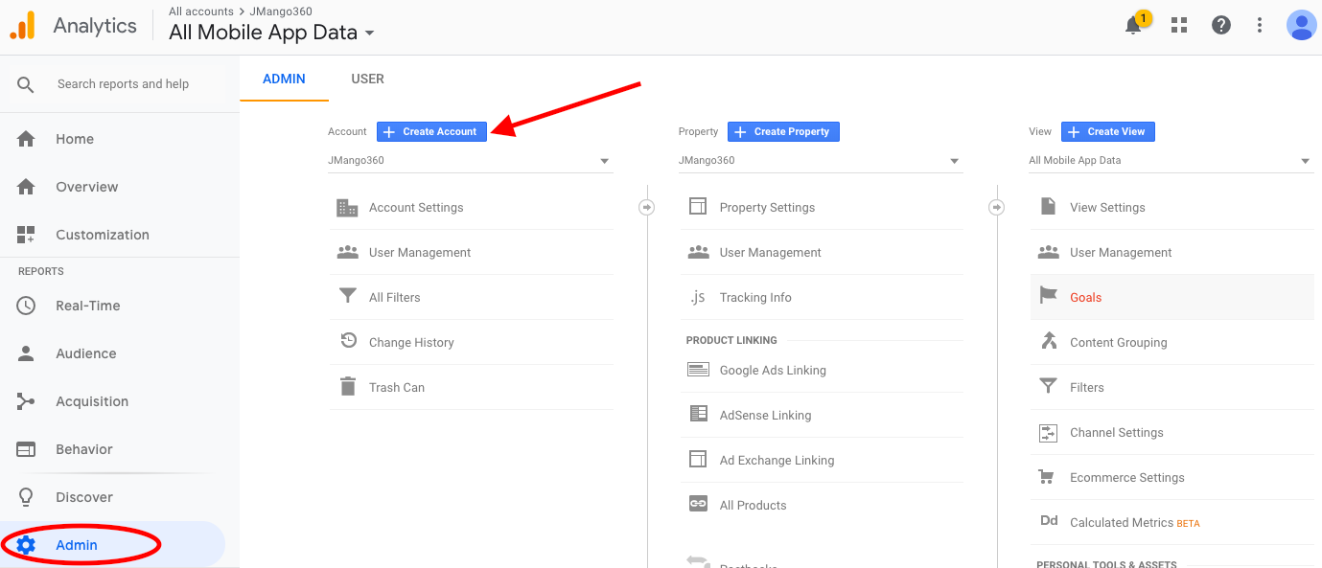The height and width of the screenshot is (568, 1322).
Task: Switch to the USER tab
Action: click(x=367, y=79)
